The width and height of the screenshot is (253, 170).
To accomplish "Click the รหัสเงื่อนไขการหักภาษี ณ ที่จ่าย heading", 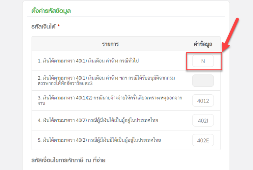I will [69, 160].
